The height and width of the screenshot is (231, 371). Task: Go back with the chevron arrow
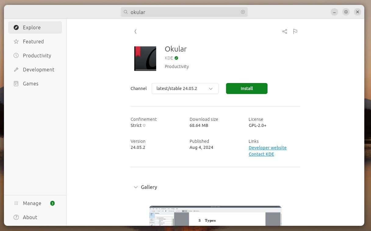point(135,31)
